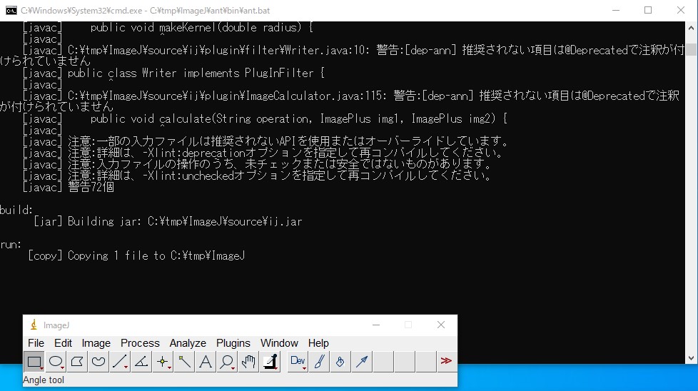The image size is (698, 391).
Task: Select the Text tool
Action: point(206,361)
